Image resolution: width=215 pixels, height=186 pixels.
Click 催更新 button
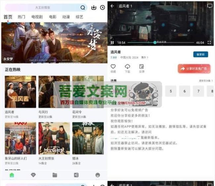tap(200, 55)
